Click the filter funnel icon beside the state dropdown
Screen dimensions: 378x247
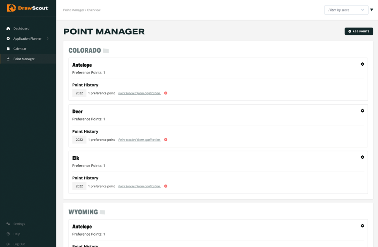pyautogui.click(x=372, y=10)
